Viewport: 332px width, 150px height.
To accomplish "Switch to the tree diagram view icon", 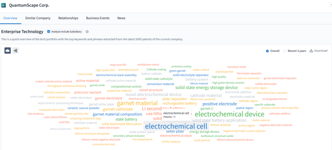I will (x=15, y=50).
